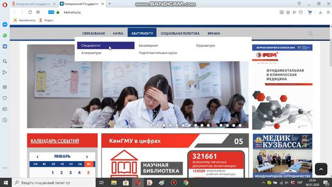Open the notification center
332x187 pixels.
pos(326,182)
